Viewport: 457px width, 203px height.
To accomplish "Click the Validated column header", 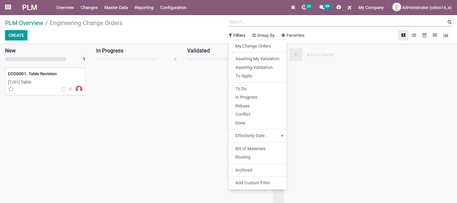I will point(199,51).
